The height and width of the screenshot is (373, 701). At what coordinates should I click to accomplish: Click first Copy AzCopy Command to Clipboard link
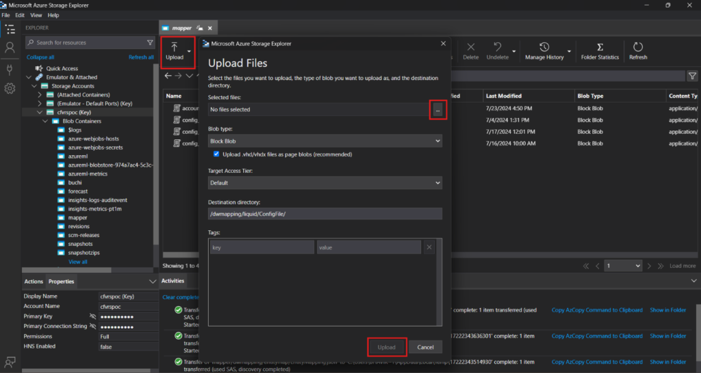click(x=597, y=310)
